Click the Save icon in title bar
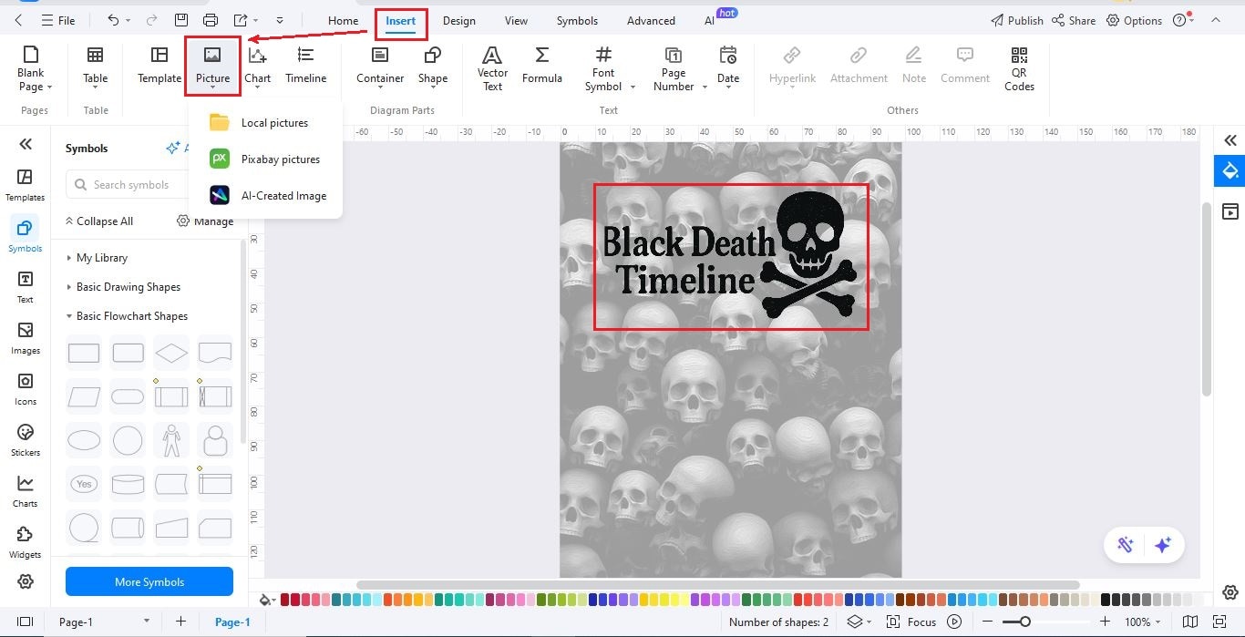This screenshot has width=1245, height=637. [x=181, y=20]
